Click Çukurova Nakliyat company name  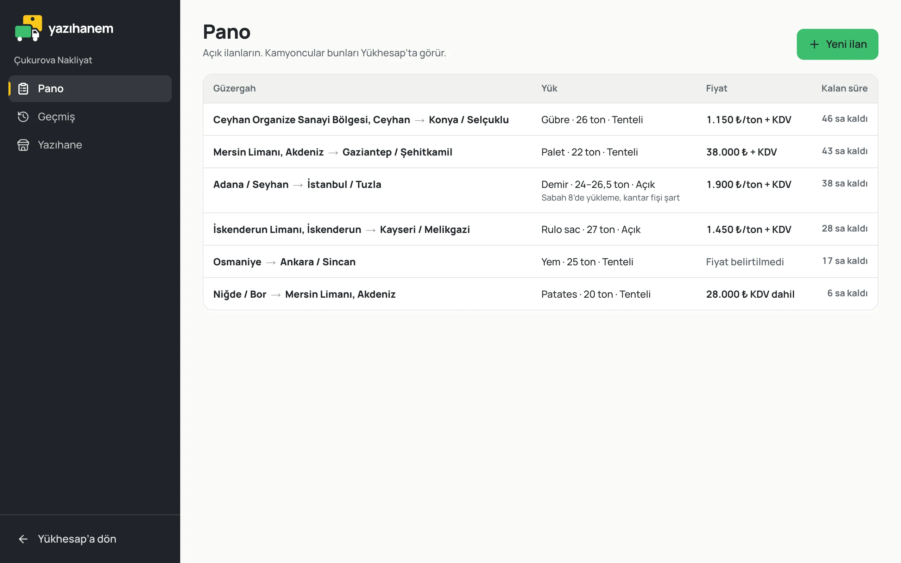click(x=53, y=60)
